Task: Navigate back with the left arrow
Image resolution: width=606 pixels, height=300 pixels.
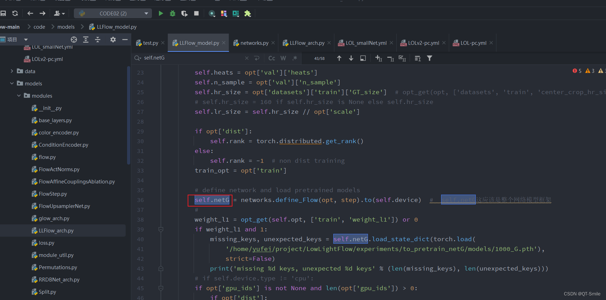Action: coord(30,13)
